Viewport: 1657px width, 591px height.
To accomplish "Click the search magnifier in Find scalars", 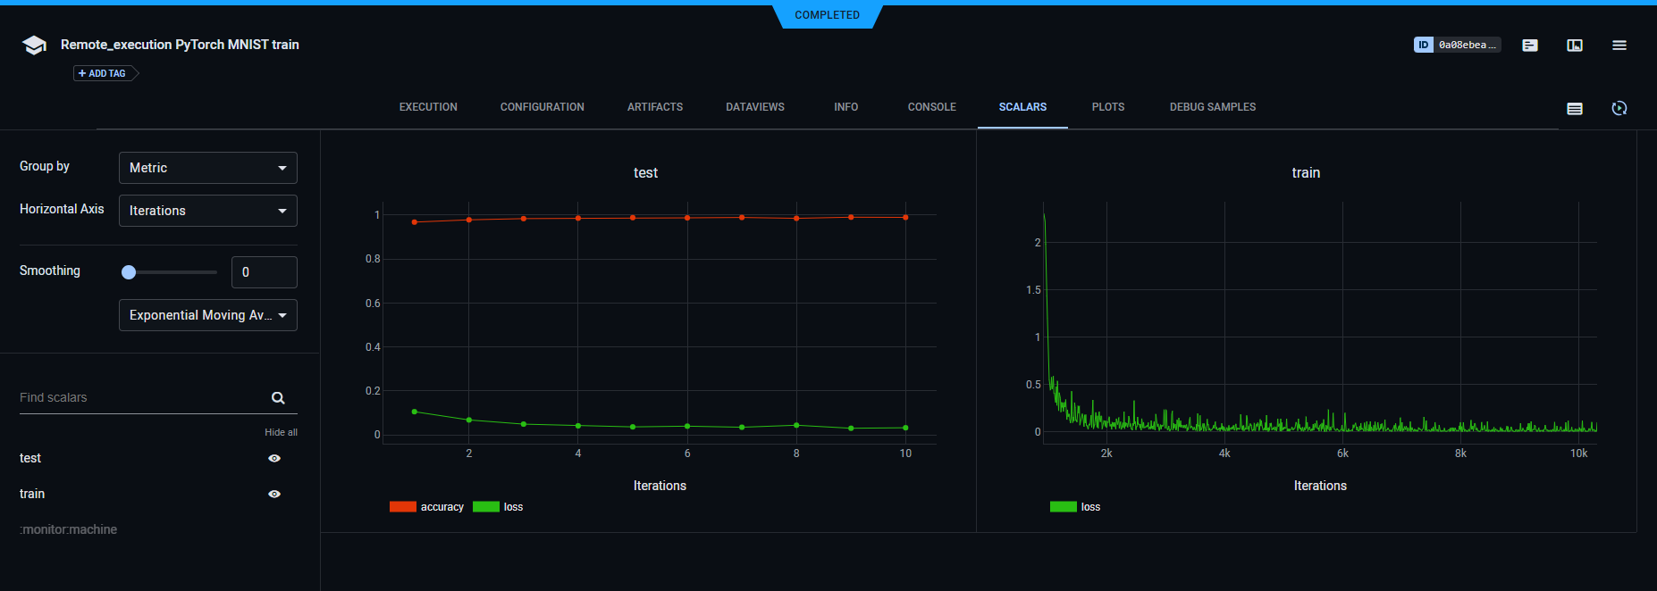I will [x=278, y=398].
